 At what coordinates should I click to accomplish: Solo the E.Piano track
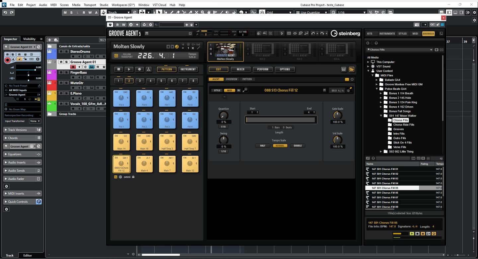tap(66, 93)
